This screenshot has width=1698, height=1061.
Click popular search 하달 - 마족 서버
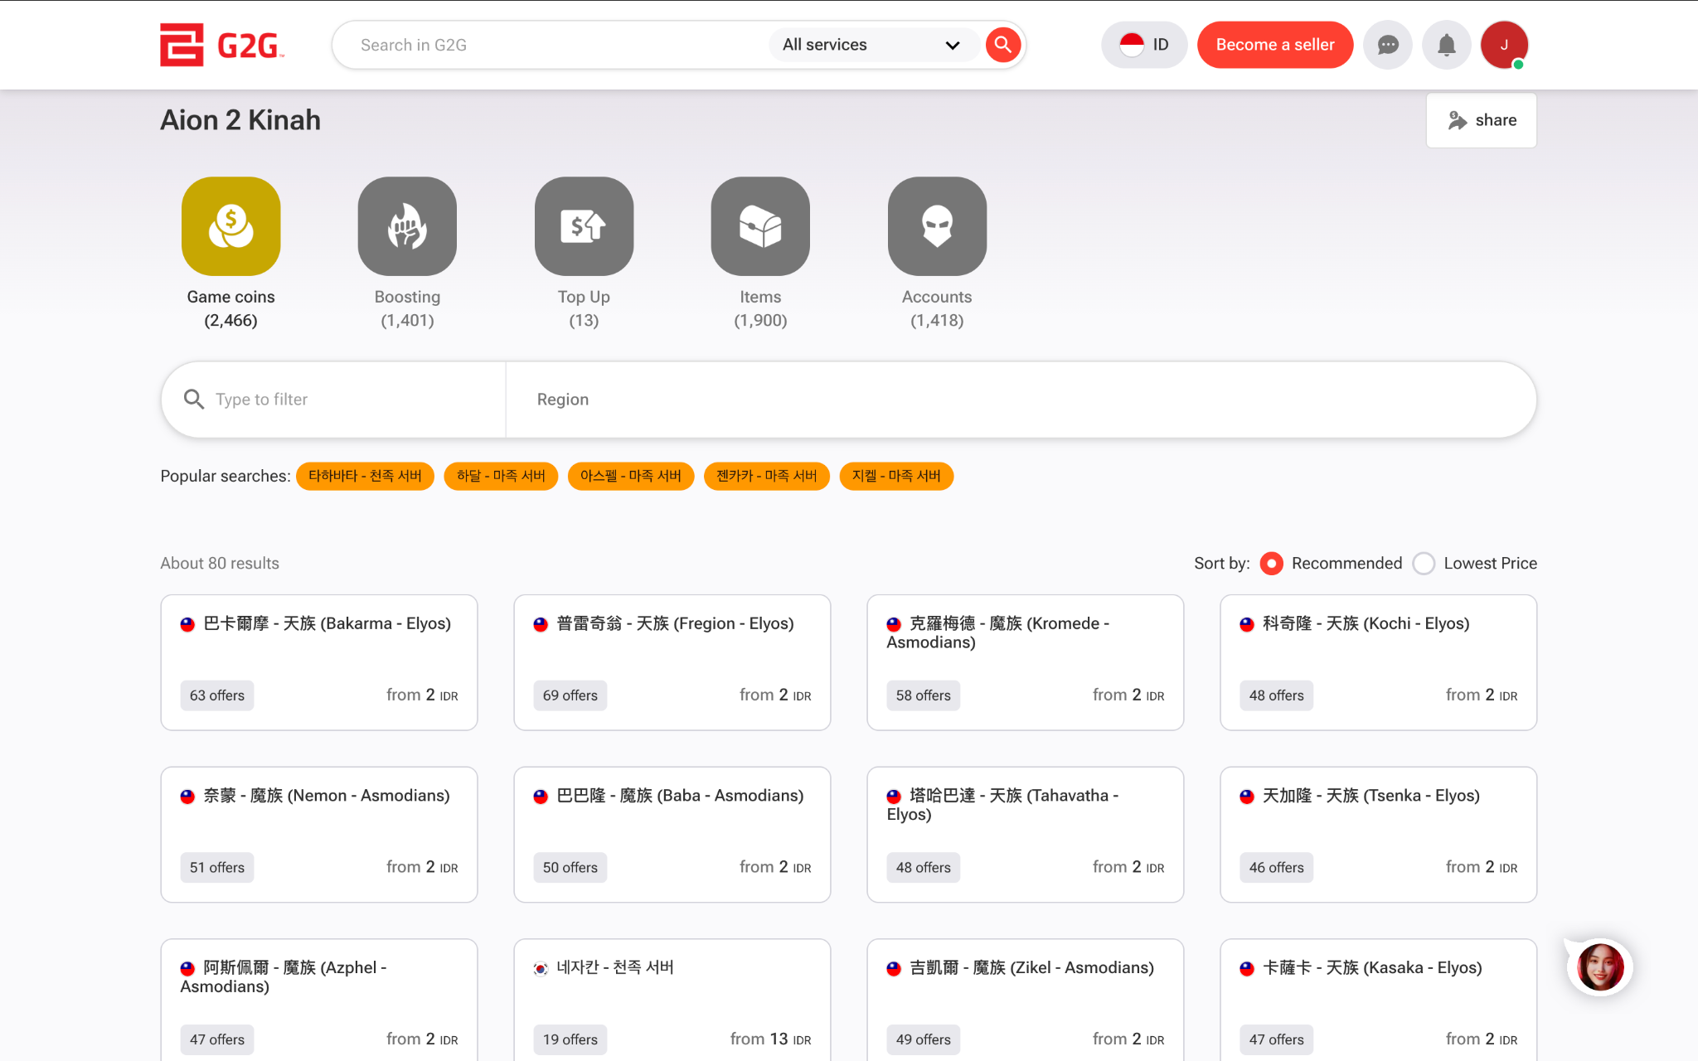pos(501,476)
